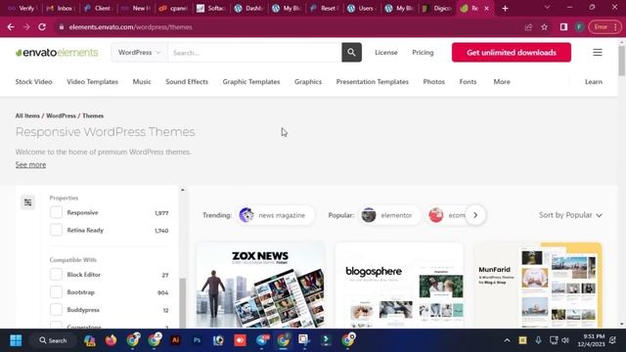Check the Block Editor checkbox
This screenshot has height=352, width=626.
(56, 275)
